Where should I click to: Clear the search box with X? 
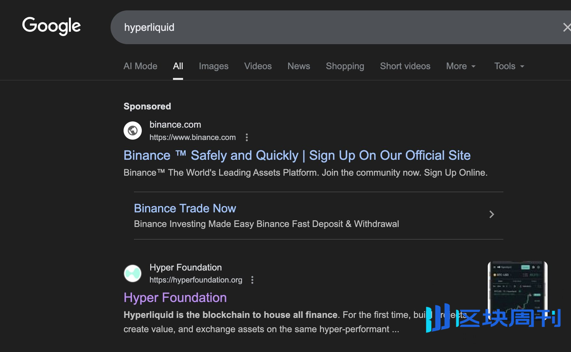[567, 27]
